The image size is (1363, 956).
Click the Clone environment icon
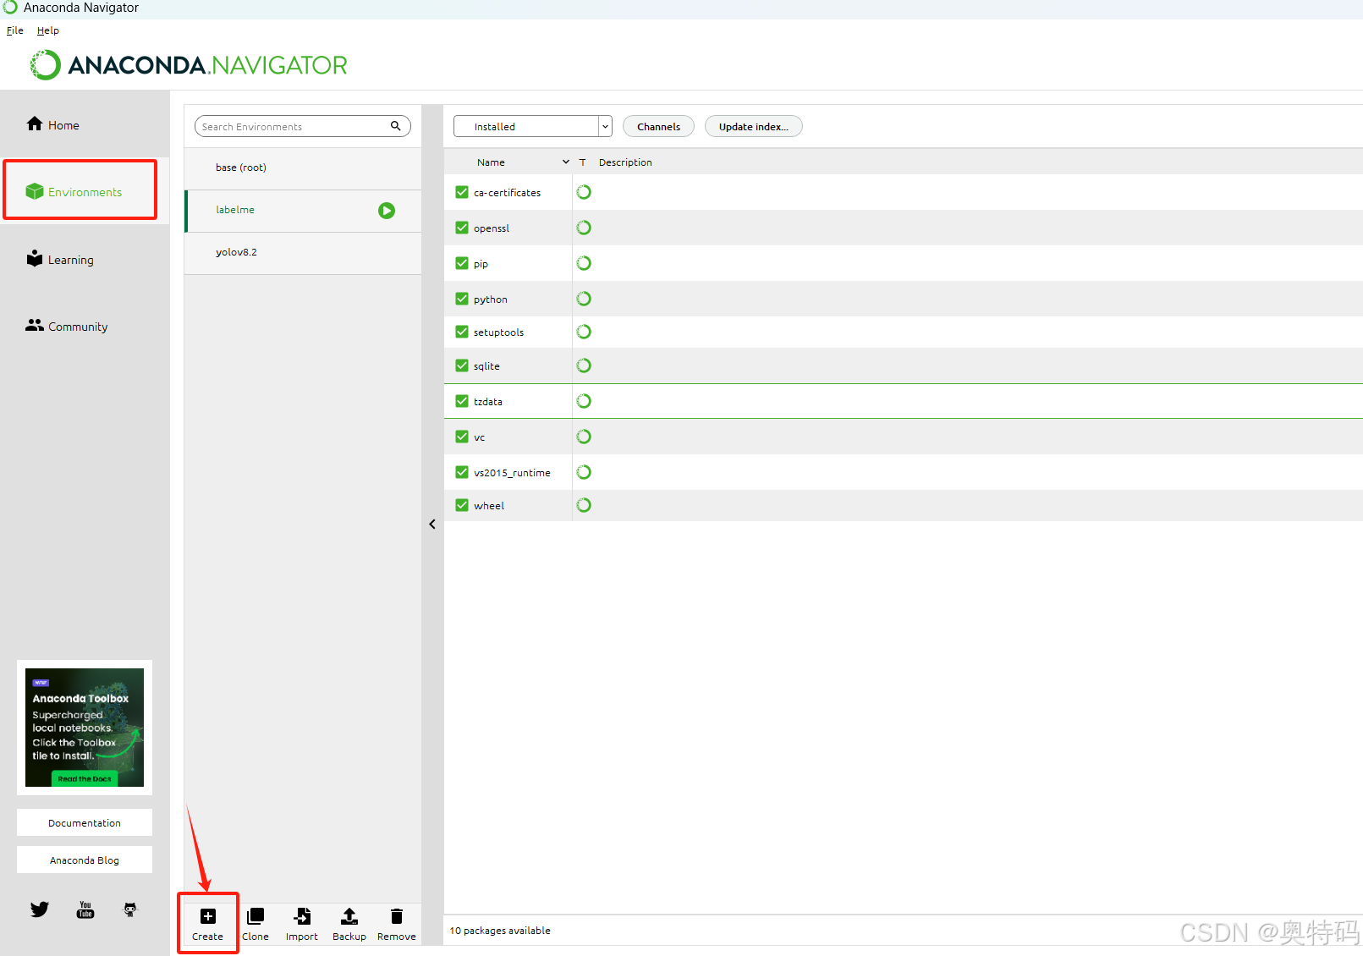256,916
